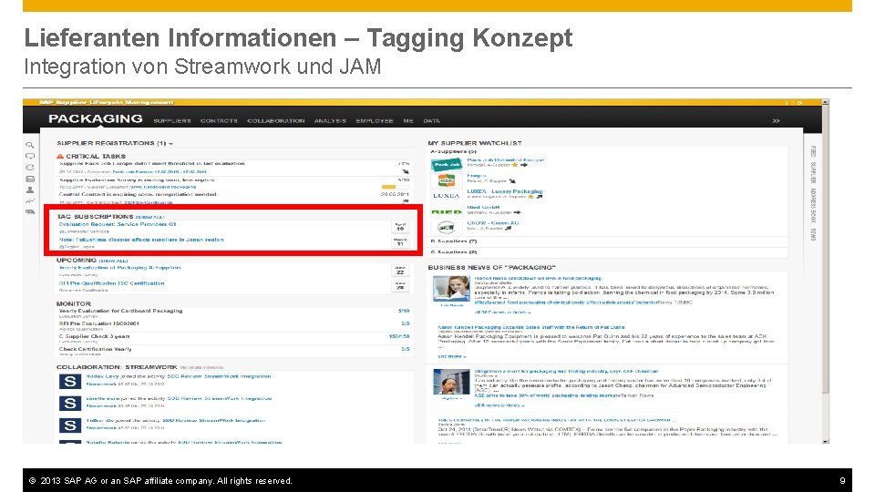Collapse the A-Suppliers group header
Viewport: 875px width, 492px height.
453,152
